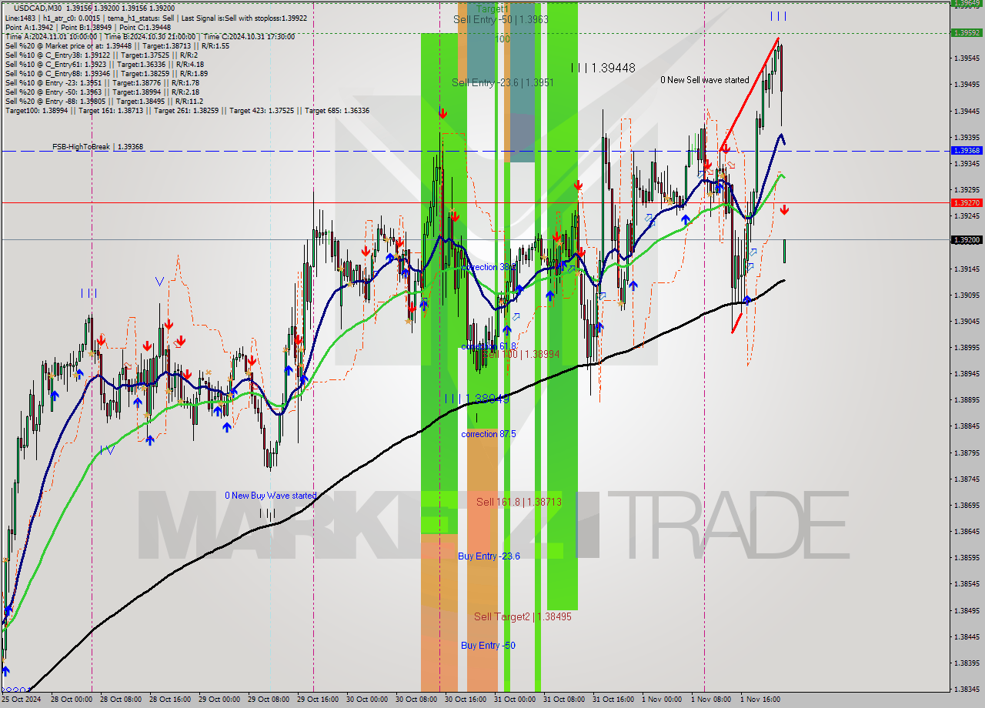Click the 1.39445 price axis value
The height and width of the screenshot is (708, 985).
tap(967, 111)
